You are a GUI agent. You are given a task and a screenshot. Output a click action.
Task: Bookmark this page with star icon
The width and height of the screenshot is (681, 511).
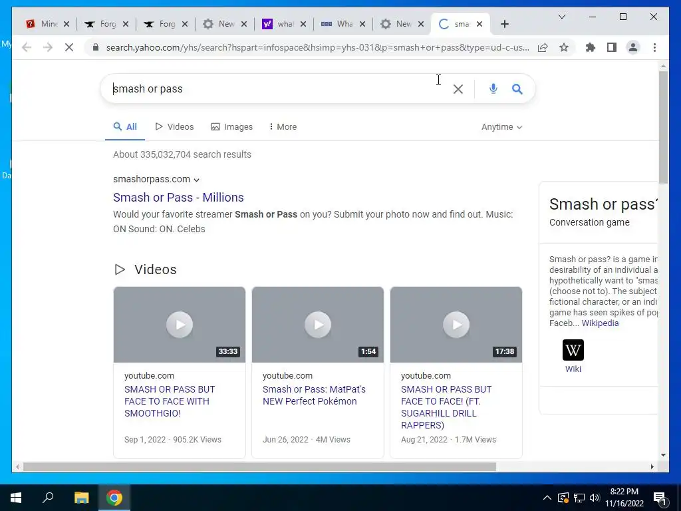click(x=564, y=47)
